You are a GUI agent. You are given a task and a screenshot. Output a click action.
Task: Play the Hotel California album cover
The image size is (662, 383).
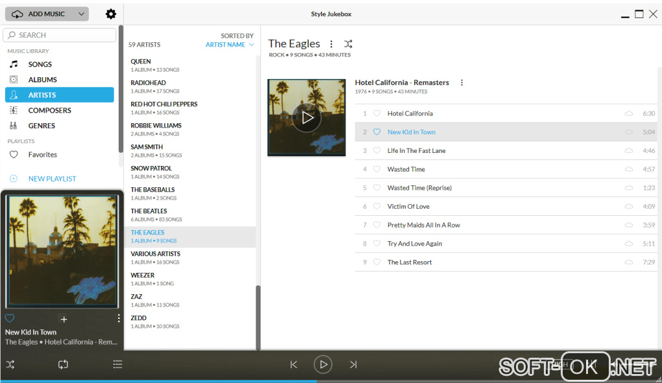306,117
